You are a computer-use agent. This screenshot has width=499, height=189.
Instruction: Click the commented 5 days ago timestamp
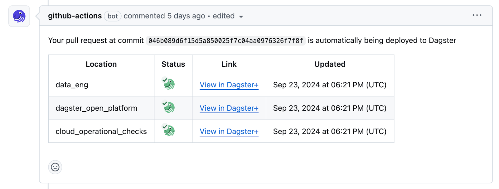click(164, 16)
